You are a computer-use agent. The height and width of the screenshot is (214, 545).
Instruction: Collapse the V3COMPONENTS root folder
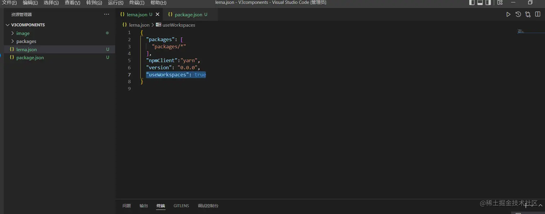59,25
